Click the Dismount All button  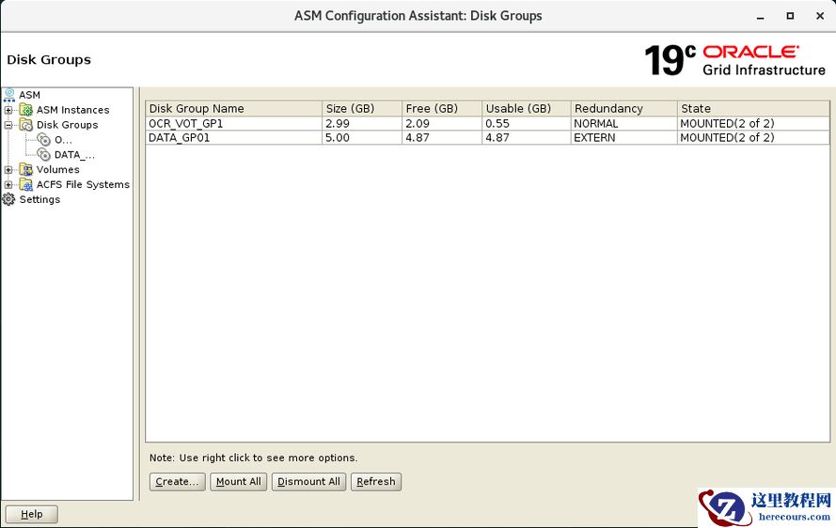pyautogui.click(x=308, y=482)
